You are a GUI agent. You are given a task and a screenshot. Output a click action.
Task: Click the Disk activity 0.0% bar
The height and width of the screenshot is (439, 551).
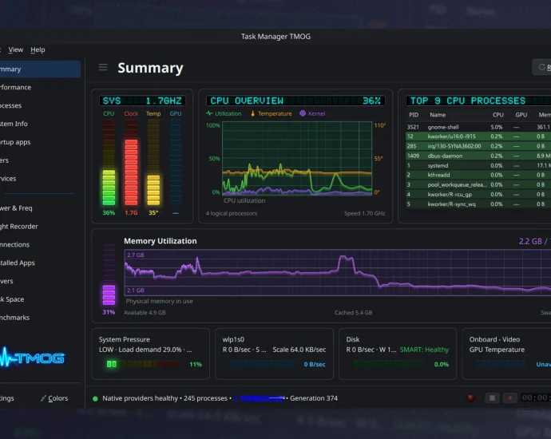388,364
